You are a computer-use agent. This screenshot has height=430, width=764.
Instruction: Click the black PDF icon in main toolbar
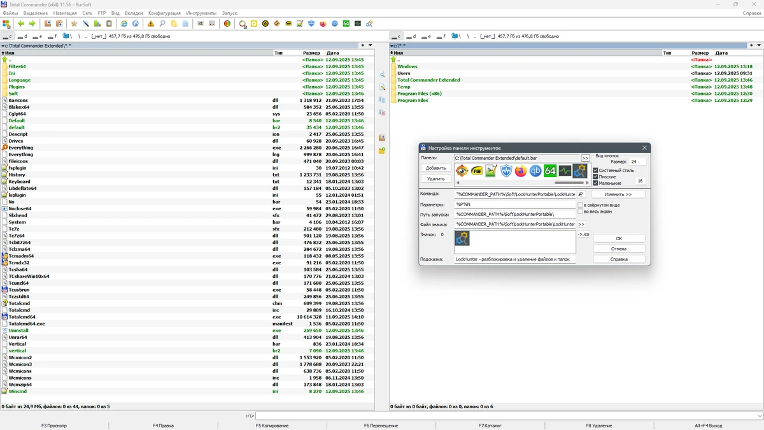pos(288,24)
